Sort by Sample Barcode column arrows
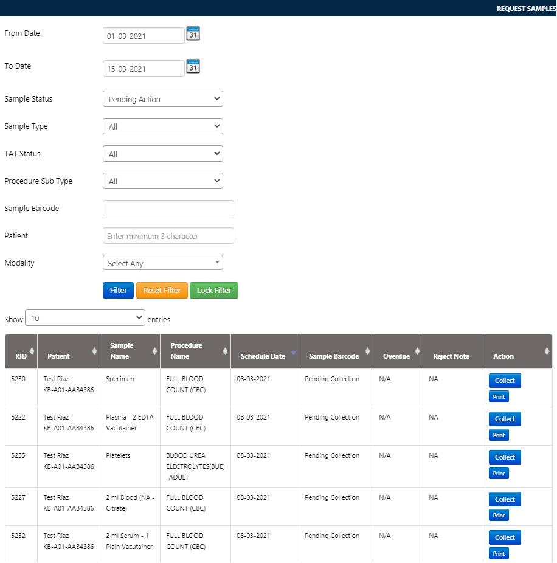The width and height of the screenshot is (557, 563). pyautogui.click(x=367, y=351)
